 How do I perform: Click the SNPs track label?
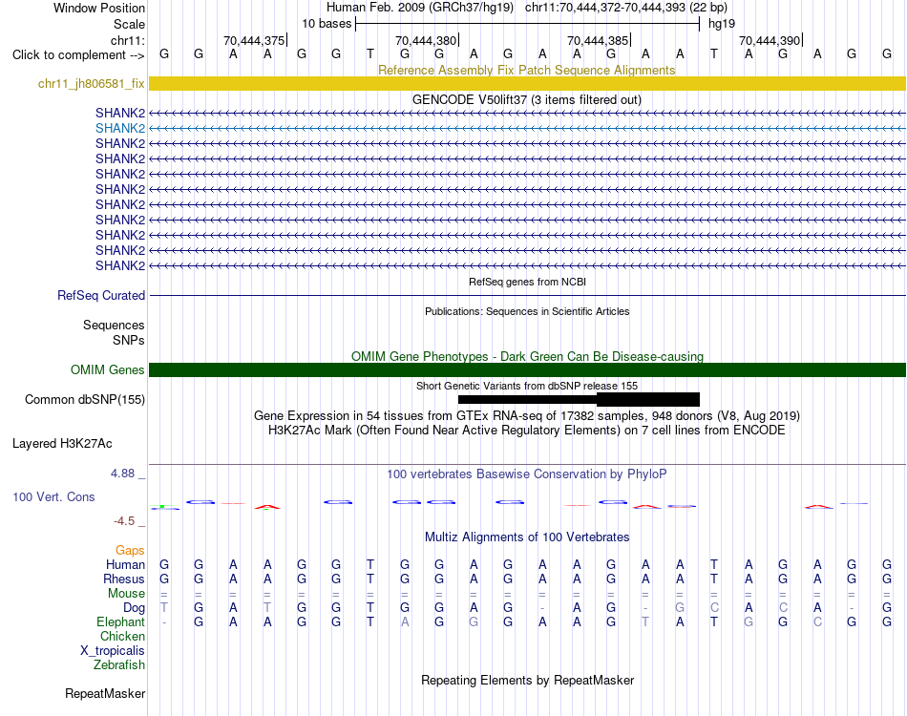[129, 340]
